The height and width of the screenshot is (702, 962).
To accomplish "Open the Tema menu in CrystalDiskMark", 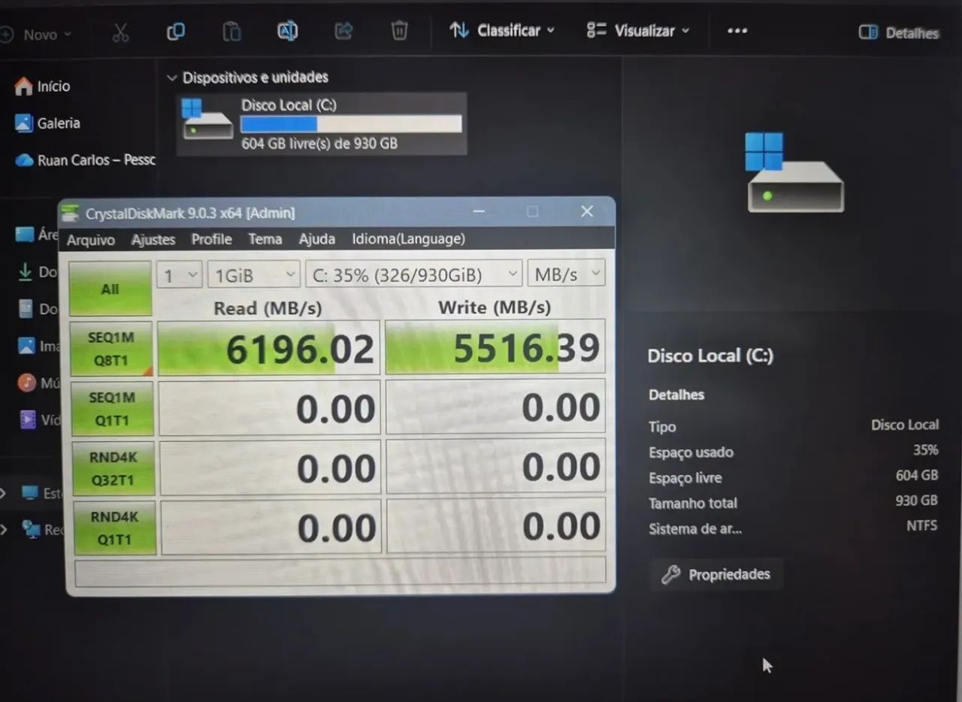I will pyautogui.click(x=265, y=239).
